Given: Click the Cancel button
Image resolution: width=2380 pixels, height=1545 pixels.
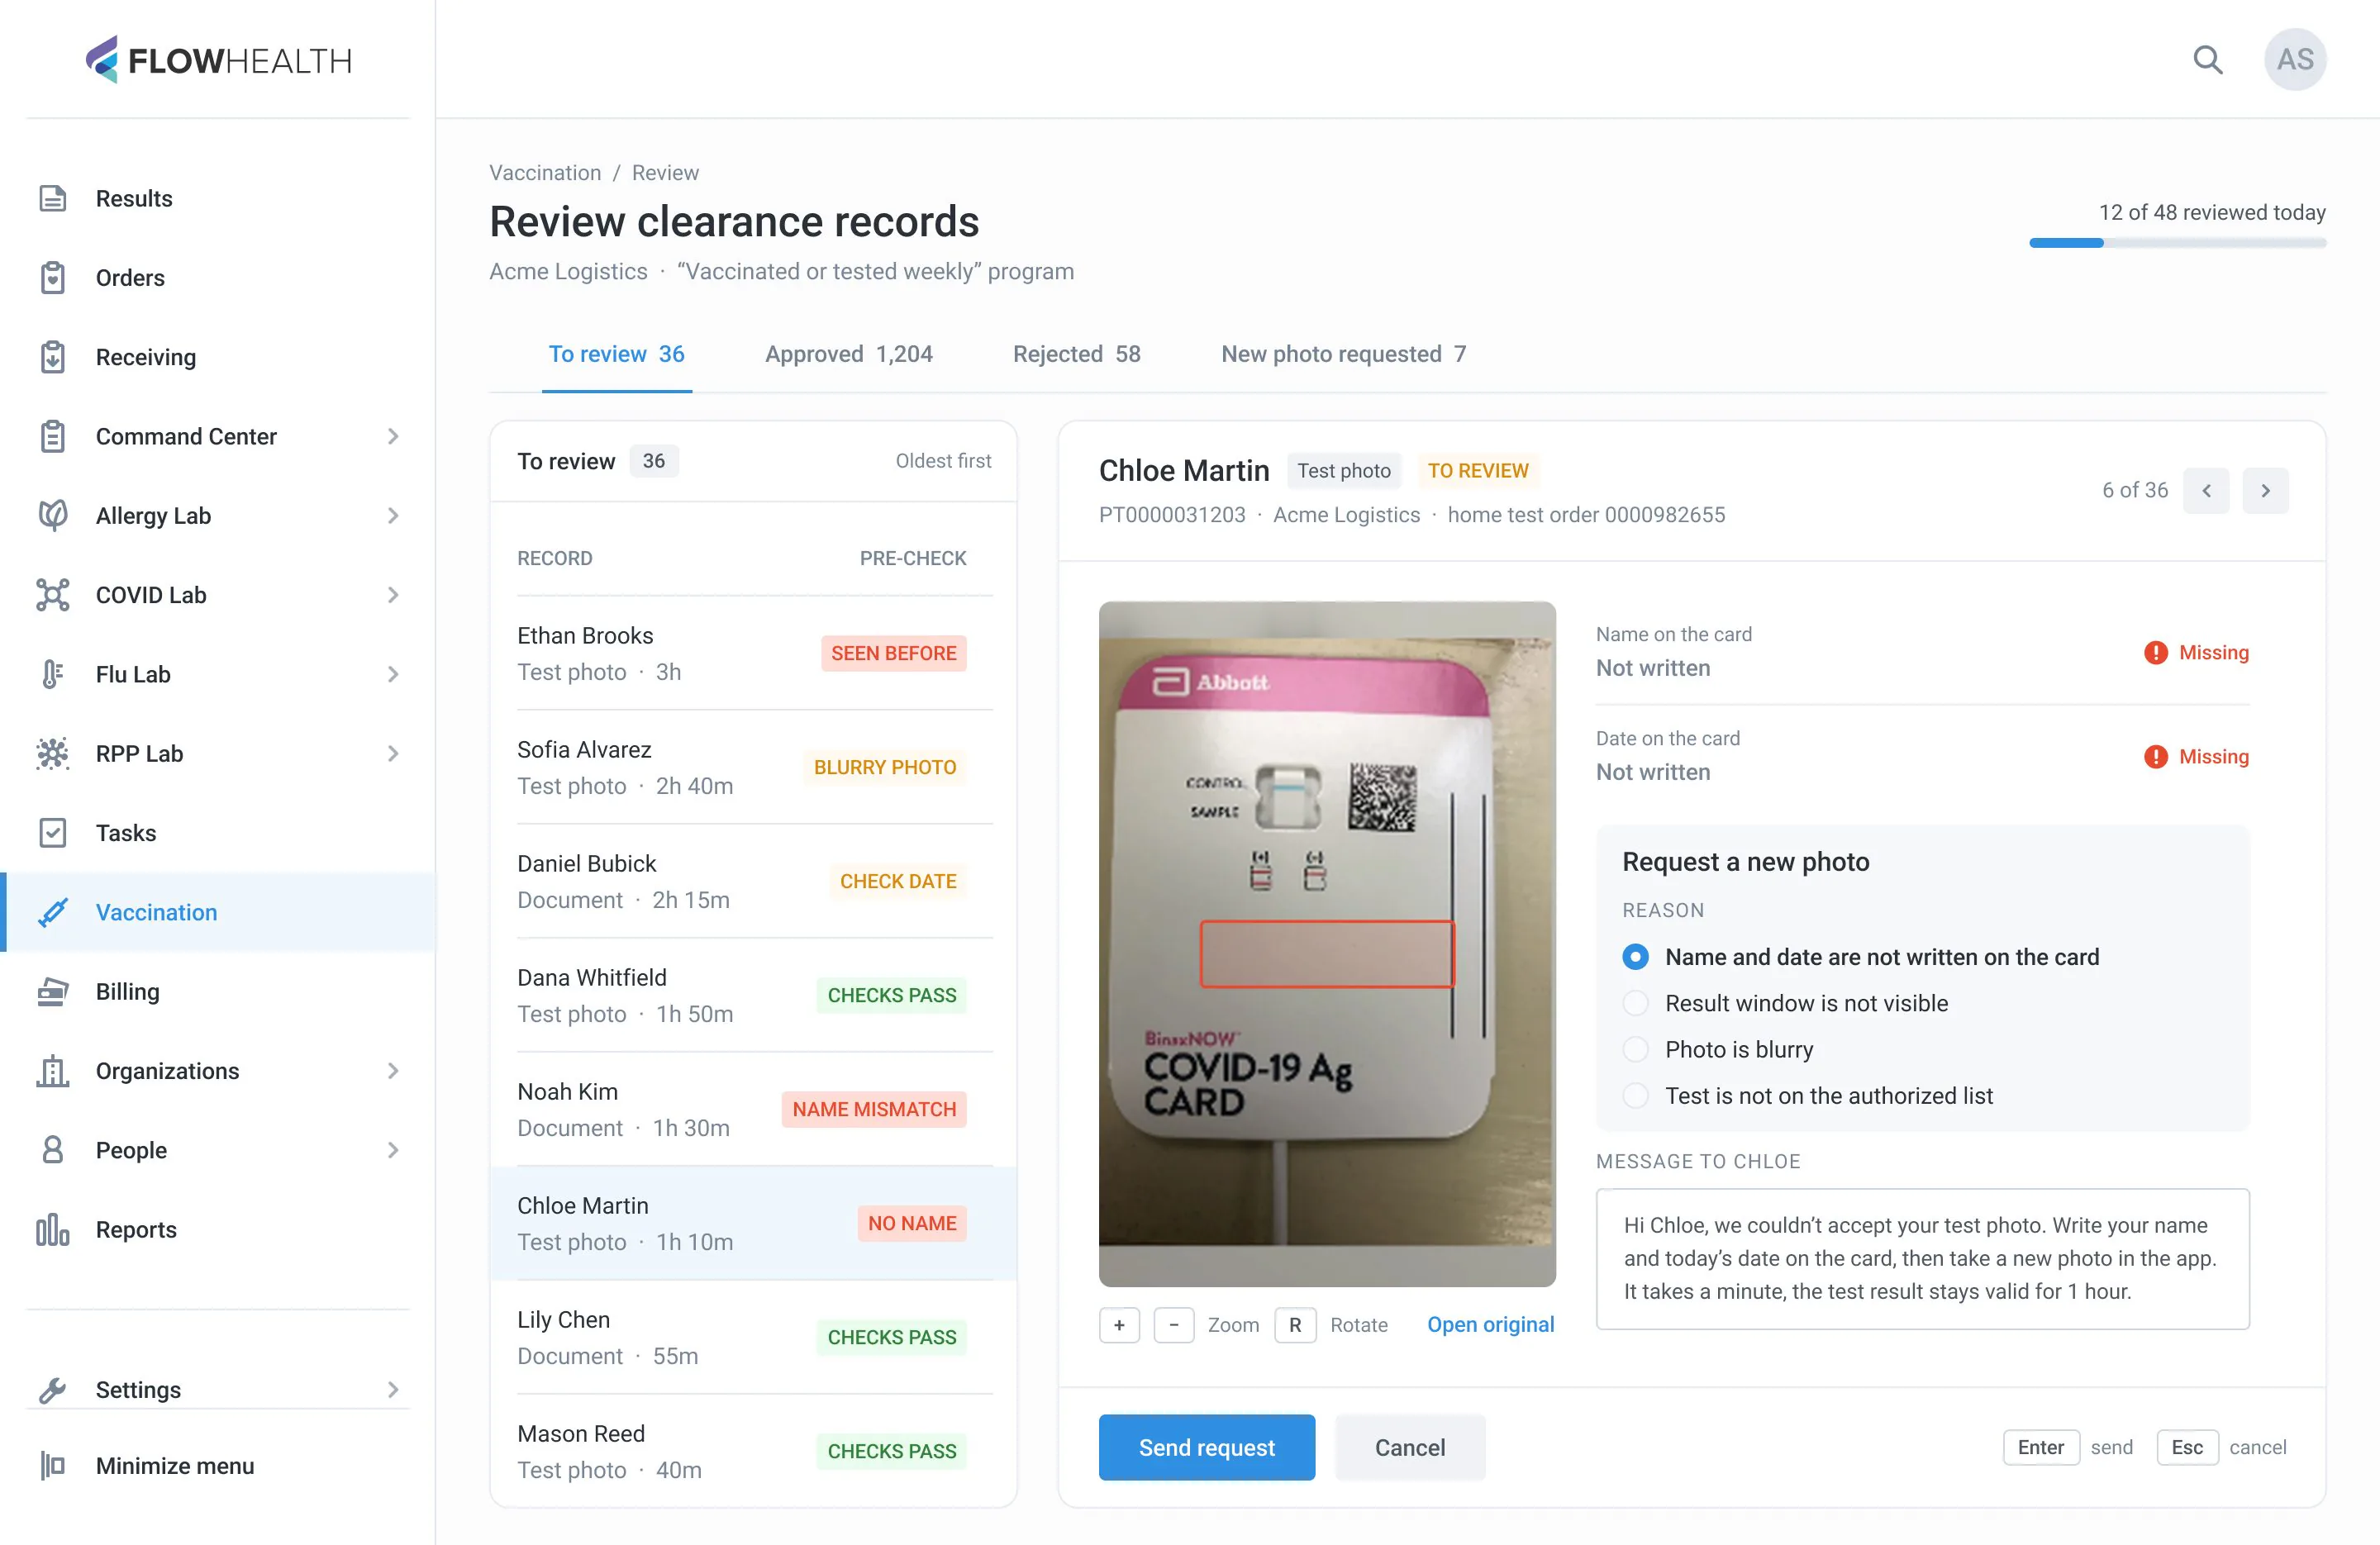Looking at the screenshot, I should tap(1410, 1447).
